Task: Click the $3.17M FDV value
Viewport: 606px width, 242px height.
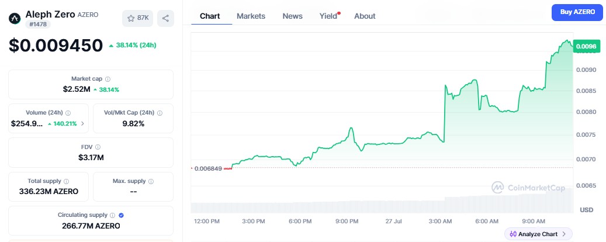Action: (x=91, y=157)
